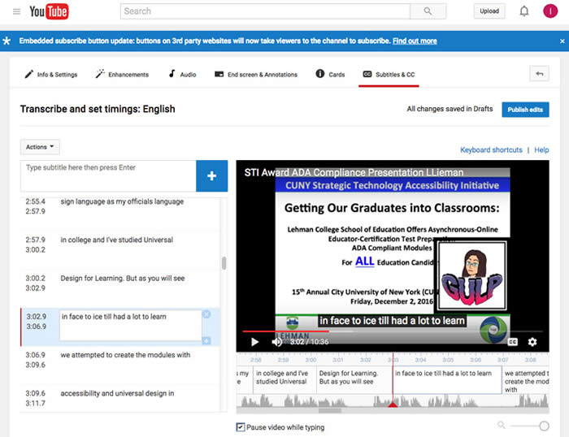
Task: Delete the selected subtitle line
Action: point(206,314)
